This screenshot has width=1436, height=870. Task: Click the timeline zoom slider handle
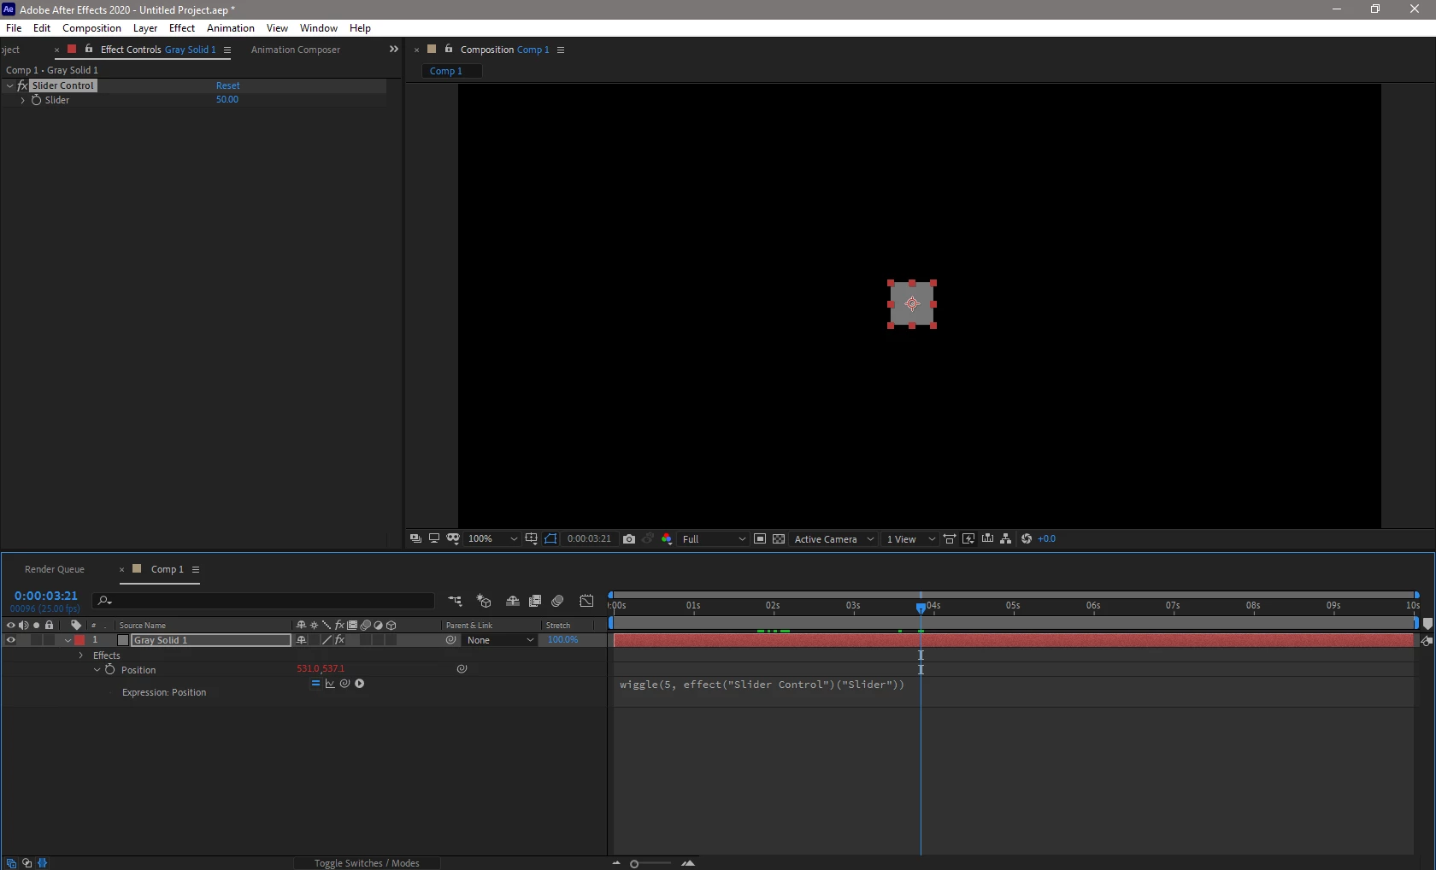coord(634,864)
